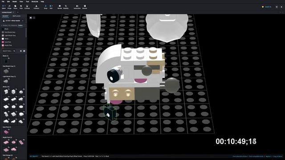Collapse the Dark Pink parts group
This screenshot has width=285, height=160.
pyautogui.click(x=7, y=127)
